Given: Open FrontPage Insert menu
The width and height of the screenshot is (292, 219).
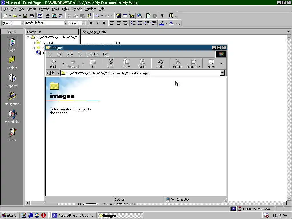Looking at the screenshot, I should coord(32,9).
